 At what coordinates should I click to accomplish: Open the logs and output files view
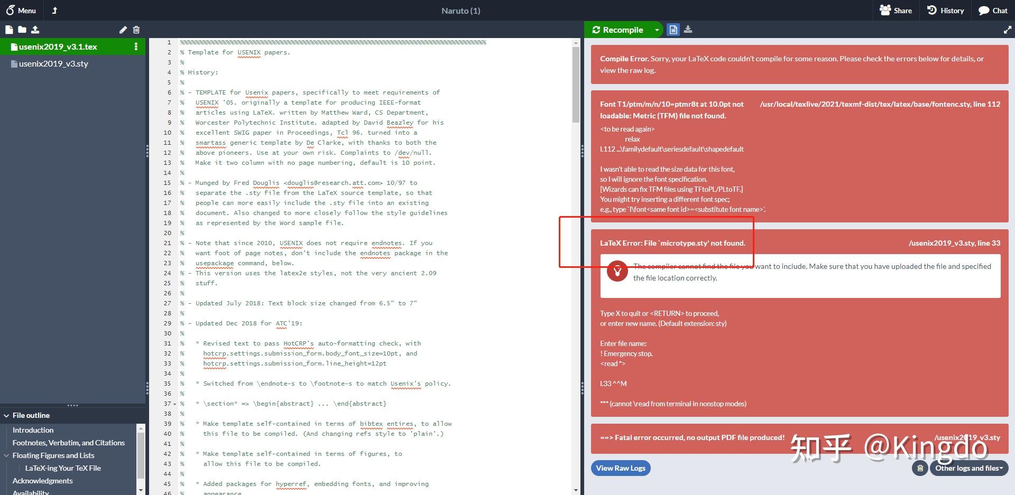673,30
